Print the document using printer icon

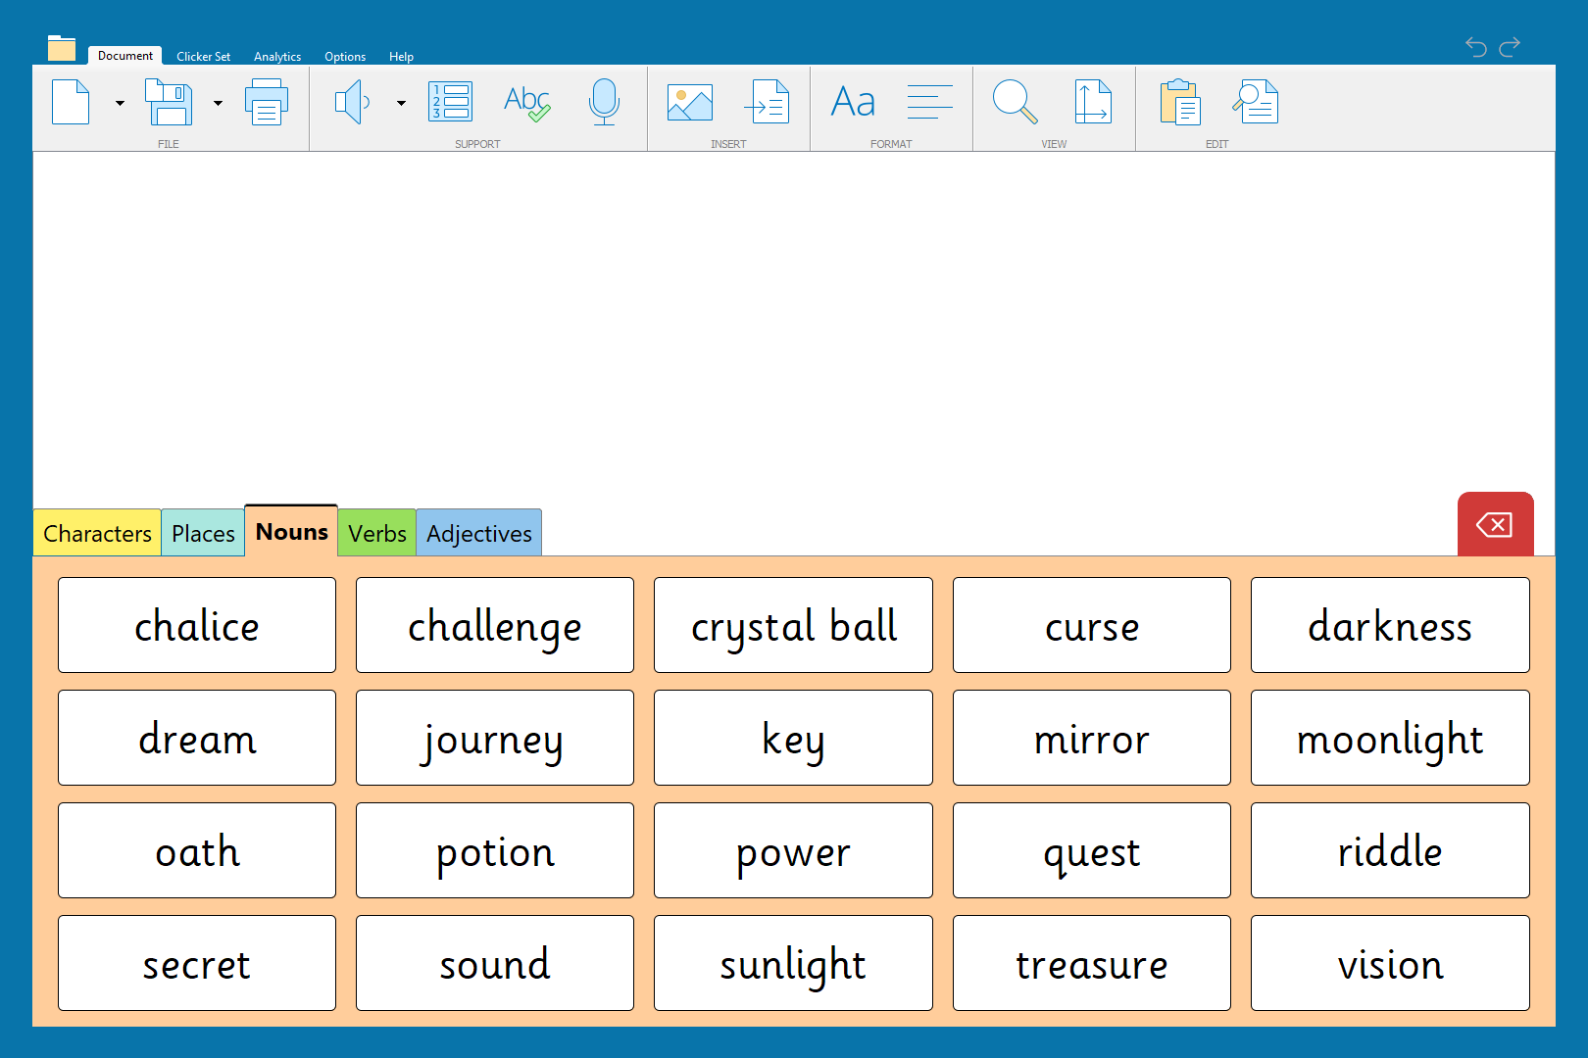pyautogui.click(x=266, y=102)
